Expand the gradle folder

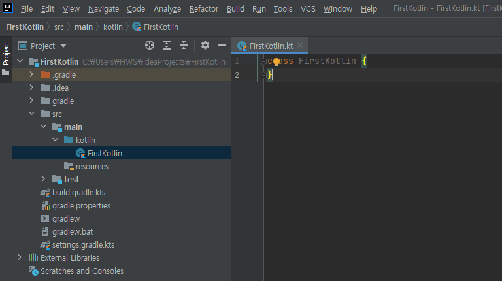click(31, 101)
